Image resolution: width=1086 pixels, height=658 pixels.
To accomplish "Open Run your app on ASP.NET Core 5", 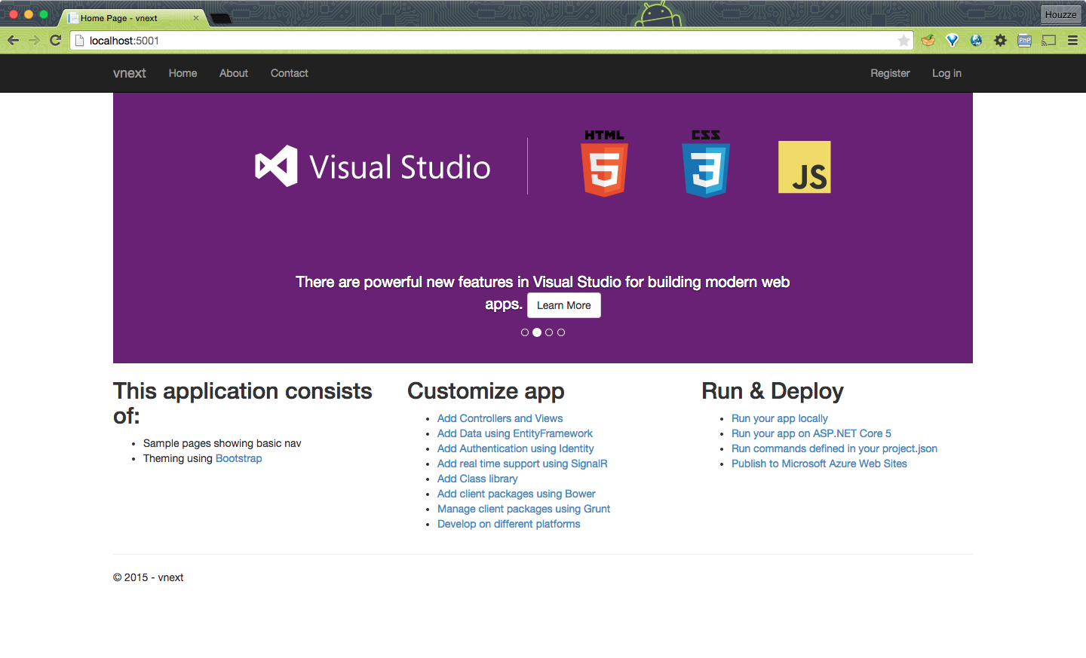I will [811, 433].
